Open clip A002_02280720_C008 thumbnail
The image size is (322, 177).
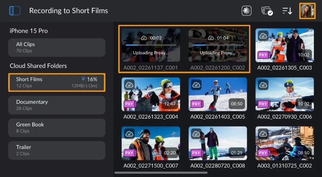(x=218, y=143)
